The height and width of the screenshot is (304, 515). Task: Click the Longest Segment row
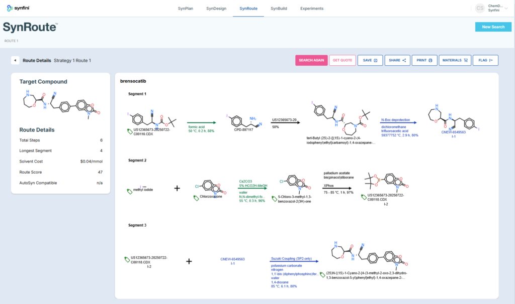(x=61, y=150)
